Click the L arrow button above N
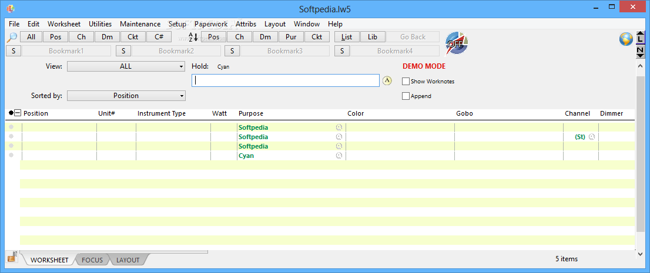 click(x=640, y=38)
